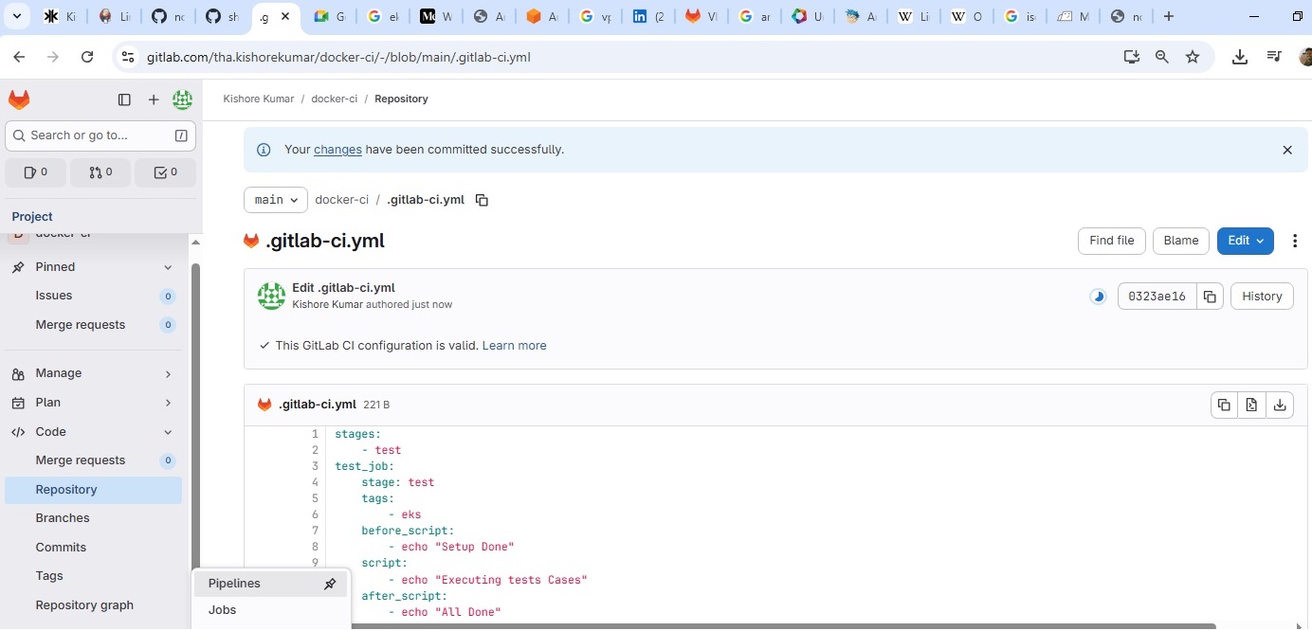Click the GitLab logo home icon

[x=19, y=99]
